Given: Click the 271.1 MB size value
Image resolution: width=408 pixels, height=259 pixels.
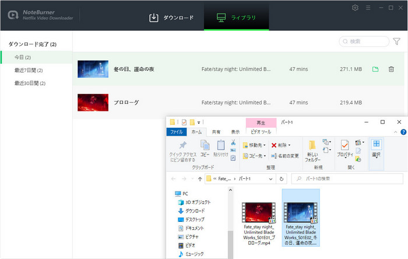Looking at the screenshot, I should [x=351, y=69].
